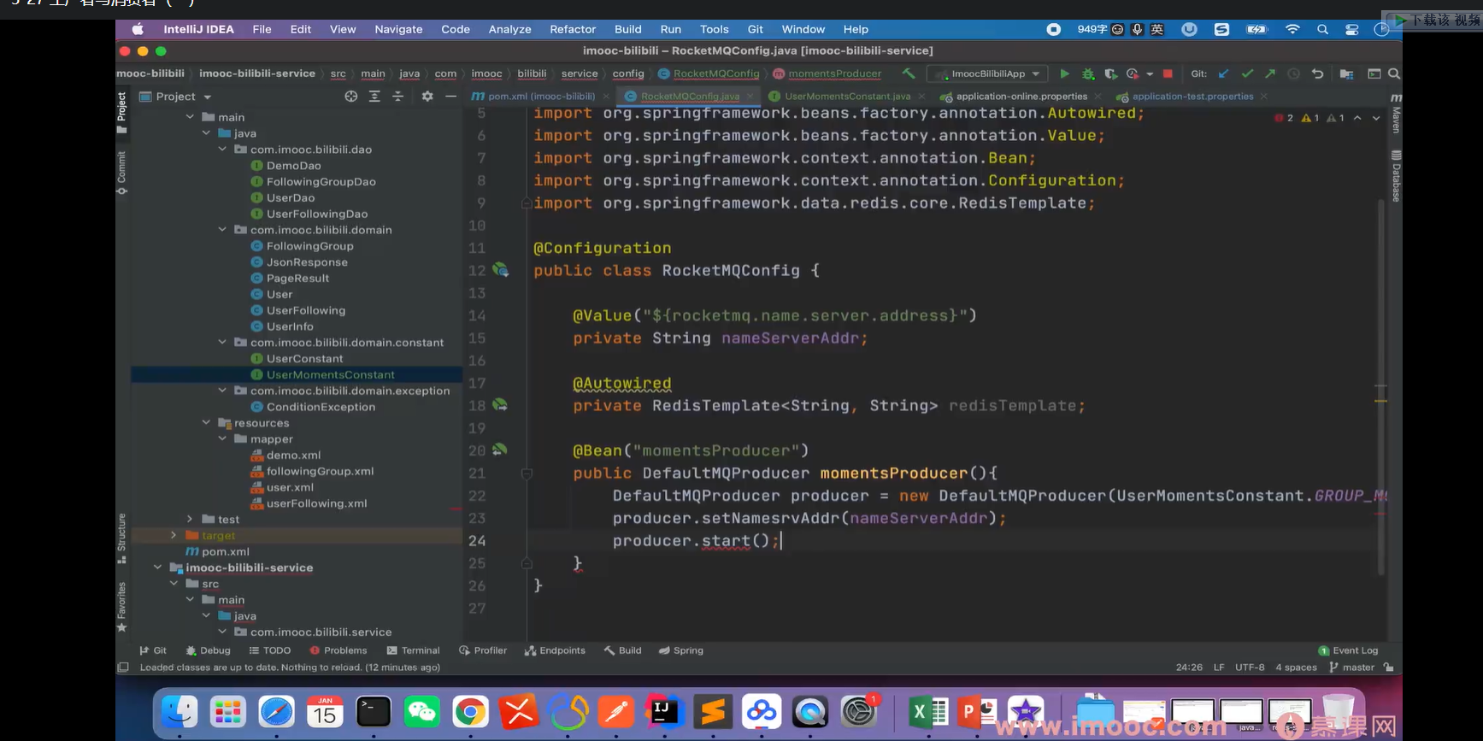Start debugging with the bug icon
The image size is (1483, 741).
tap(1088, 74)
